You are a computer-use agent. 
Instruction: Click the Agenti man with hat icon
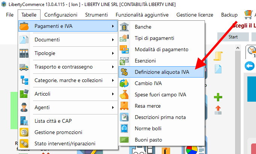[x=24, y=107]
